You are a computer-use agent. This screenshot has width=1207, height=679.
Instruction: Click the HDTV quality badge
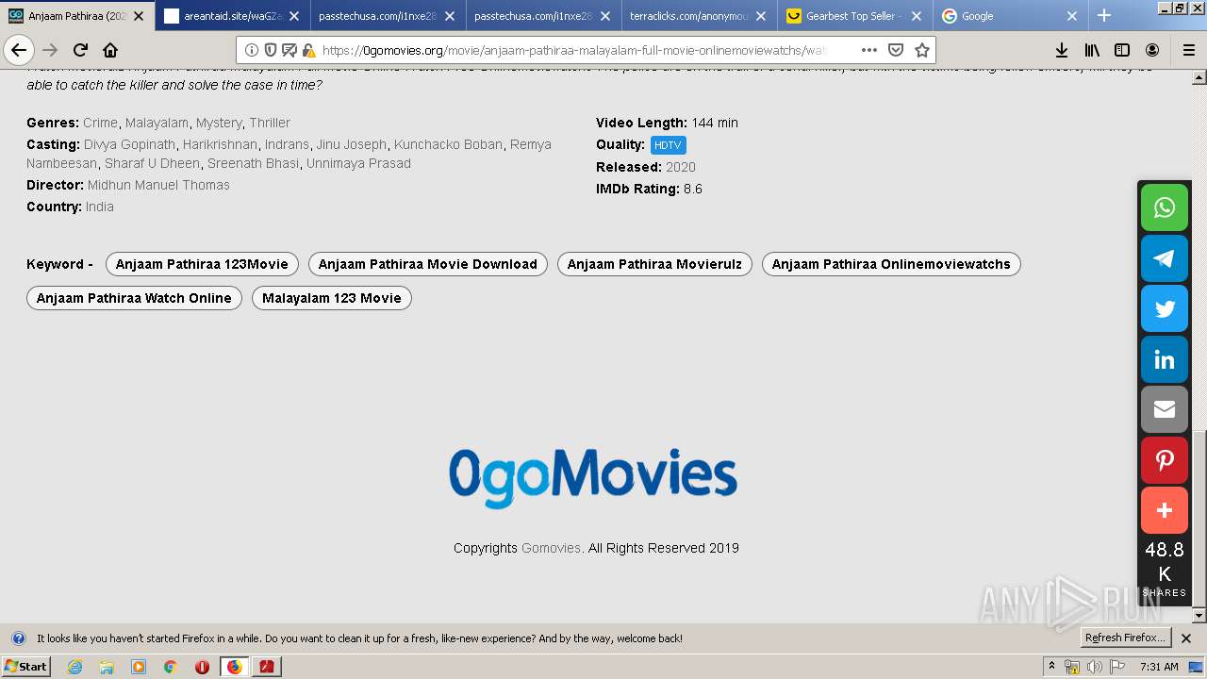668,145
